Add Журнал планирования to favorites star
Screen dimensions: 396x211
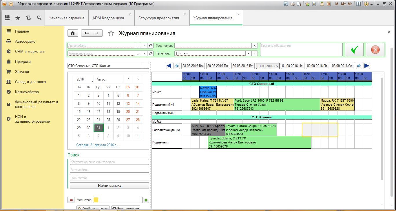pyautogui.click(x=111, y=33)
